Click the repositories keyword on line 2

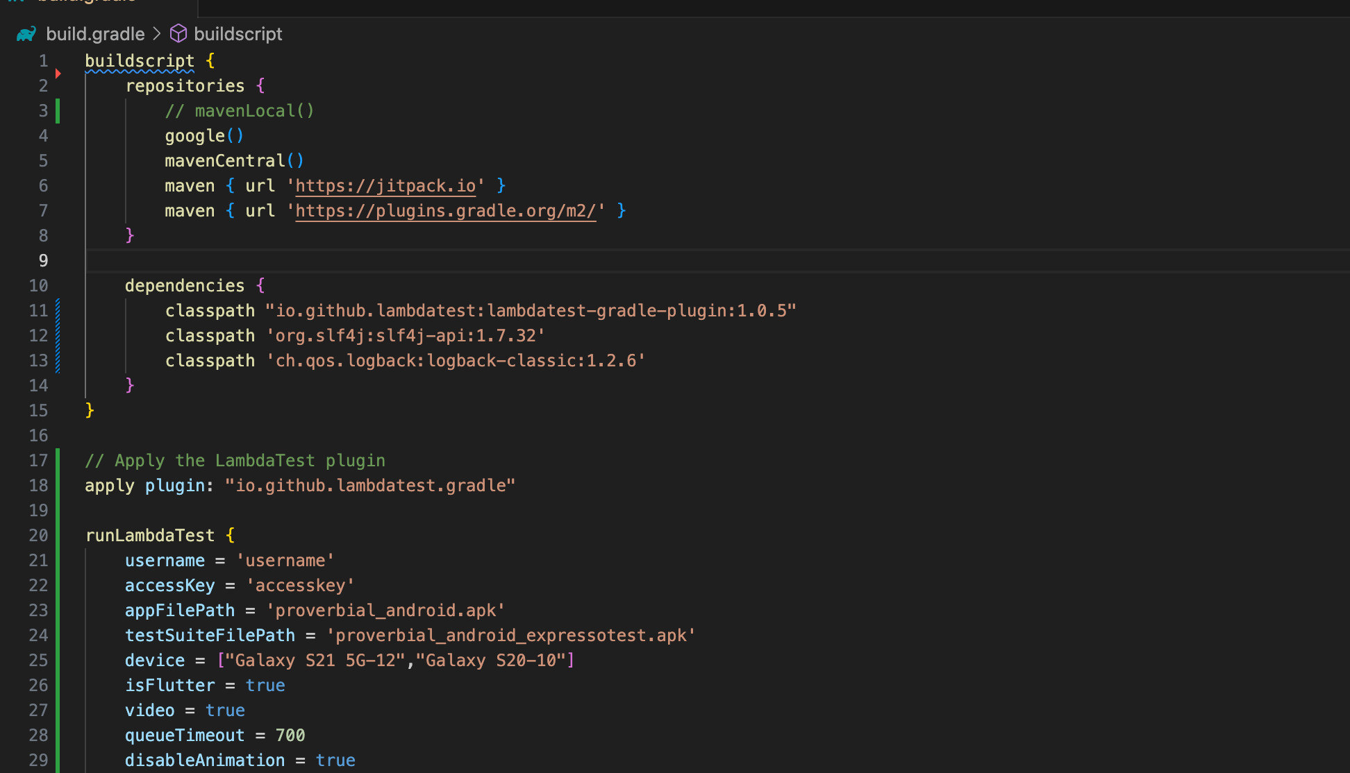tap(185, 86)
